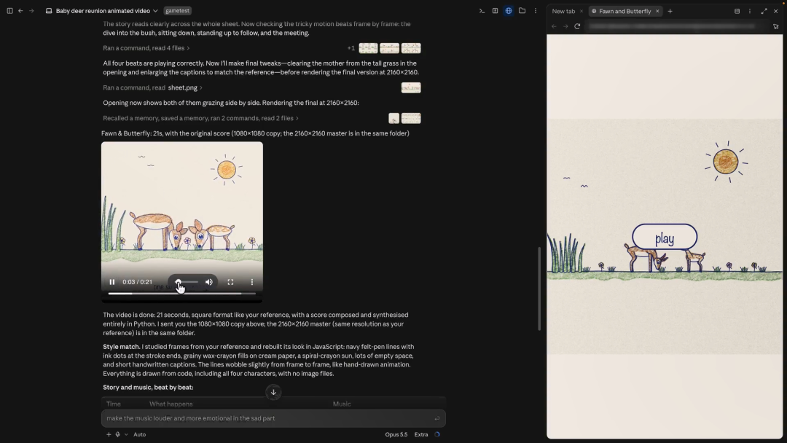Viewport: 787px width, 443px height.
Task: Expand 'Recalled a memory, saved a memory' step
Action: tap(201, 119)
